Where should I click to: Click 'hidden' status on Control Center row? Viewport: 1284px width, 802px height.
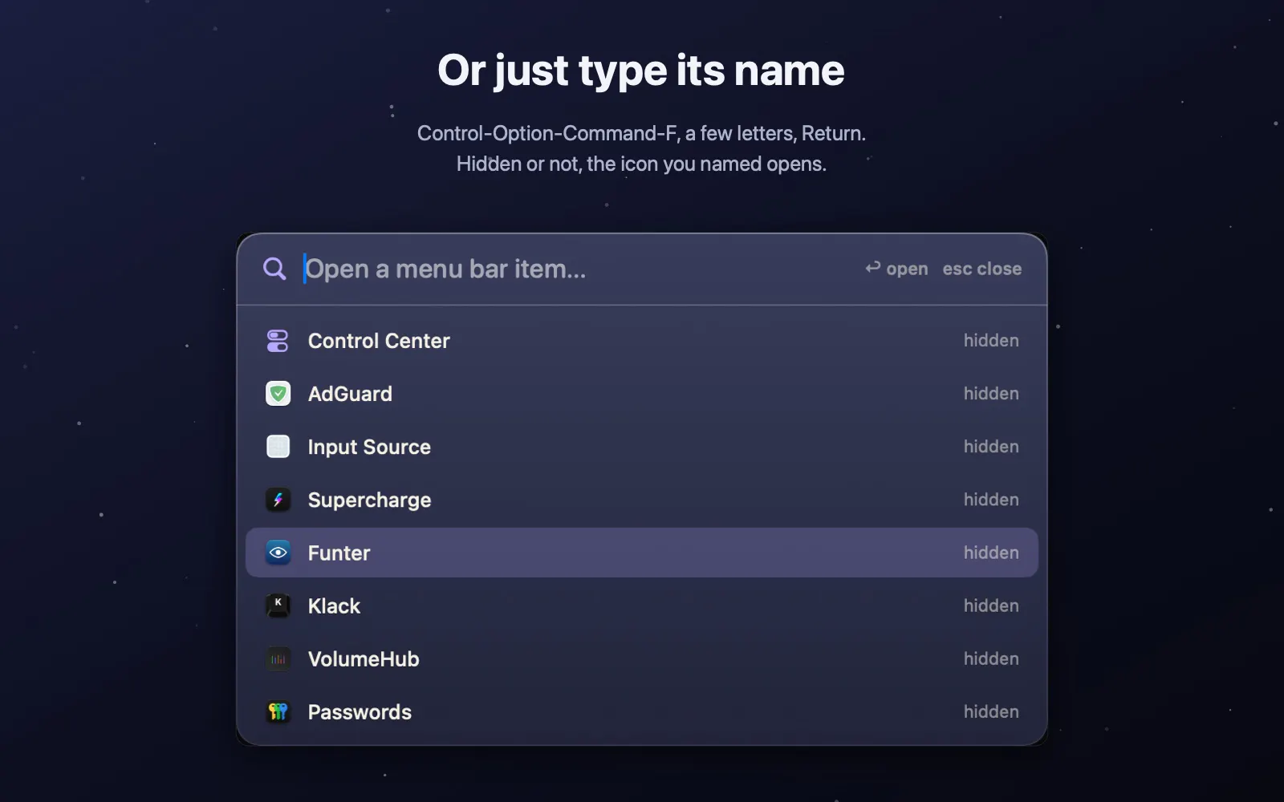(991, 340)
